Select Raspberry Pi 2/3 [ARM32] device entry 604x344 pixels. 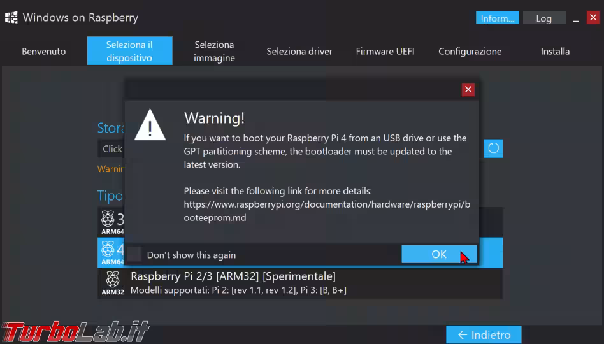coord(300,283)
